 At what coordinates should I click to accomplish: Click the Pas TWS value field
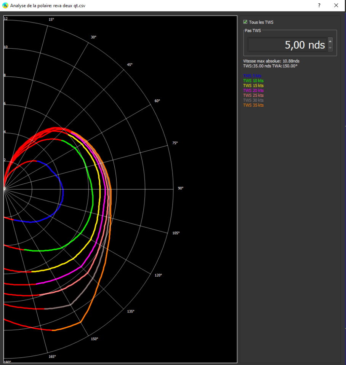(x=287, y=45)
